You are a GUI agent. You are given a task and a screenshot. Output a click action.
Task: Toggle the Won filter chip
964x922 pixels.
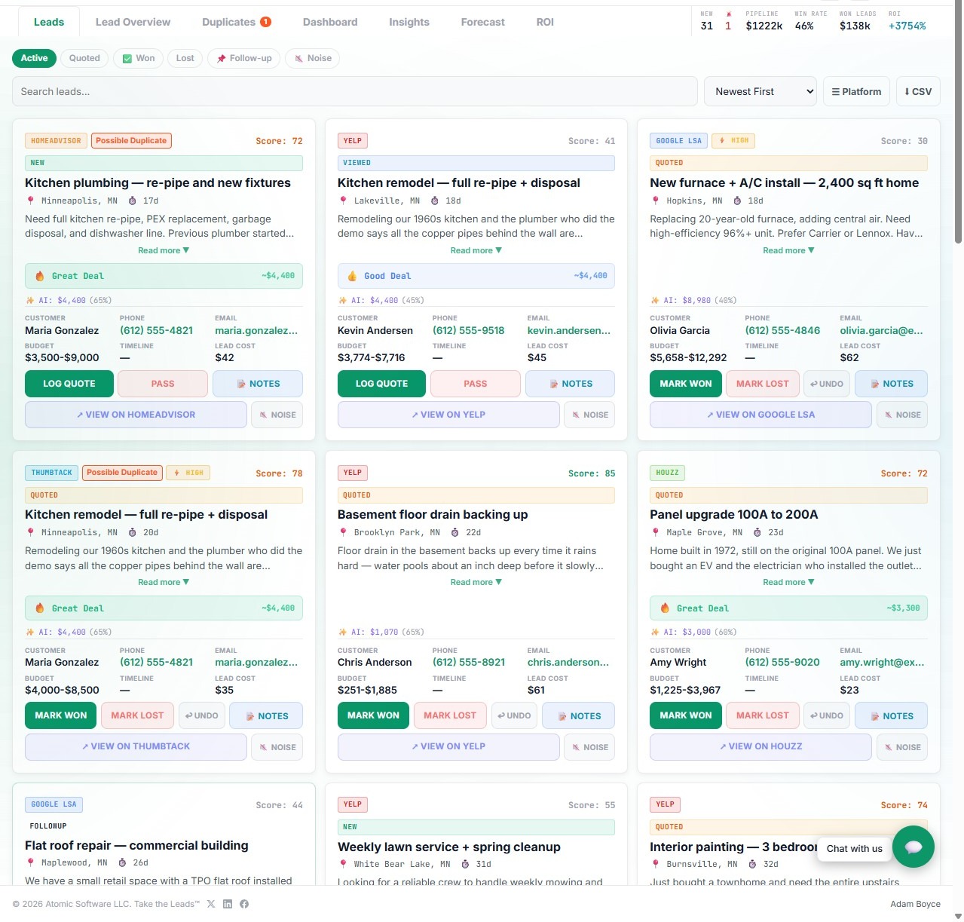[x=138, y=58]
